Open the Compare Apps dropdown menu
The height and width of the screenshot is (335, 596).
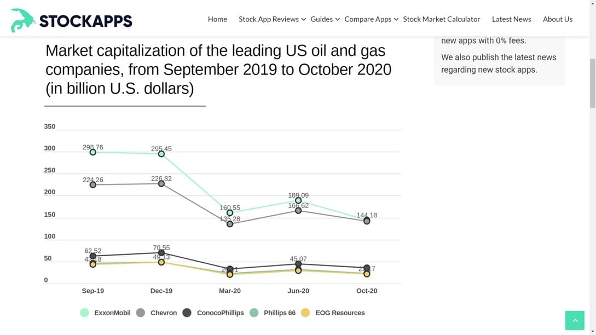coord(396,20)
